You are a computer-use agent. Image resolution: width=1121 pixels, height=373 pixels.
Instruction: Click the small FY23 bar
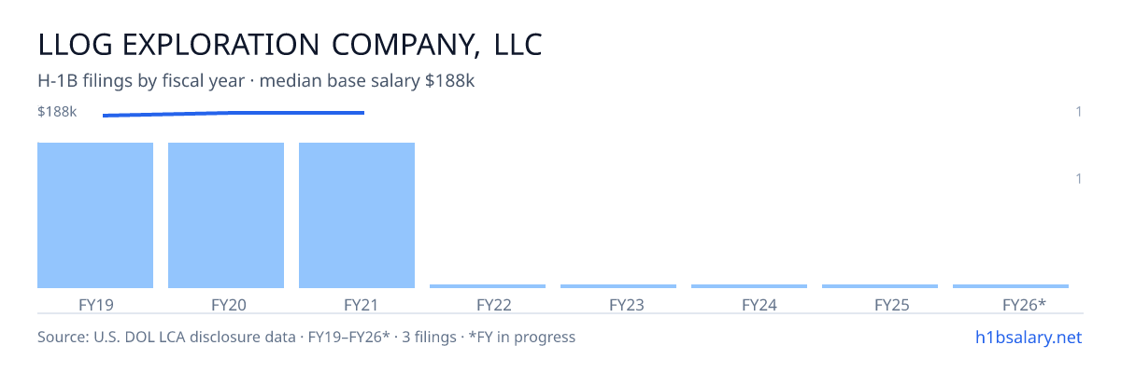[618, 286]
